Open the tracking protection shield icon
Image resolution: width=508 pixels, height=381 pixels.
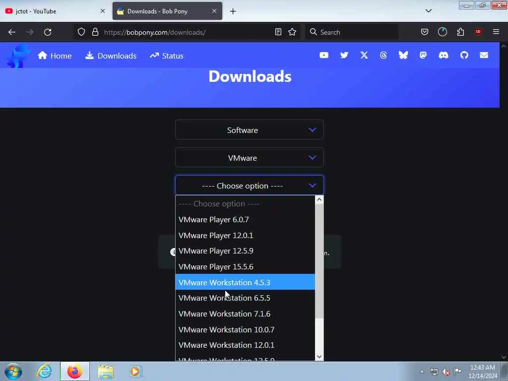coord(81,32)
